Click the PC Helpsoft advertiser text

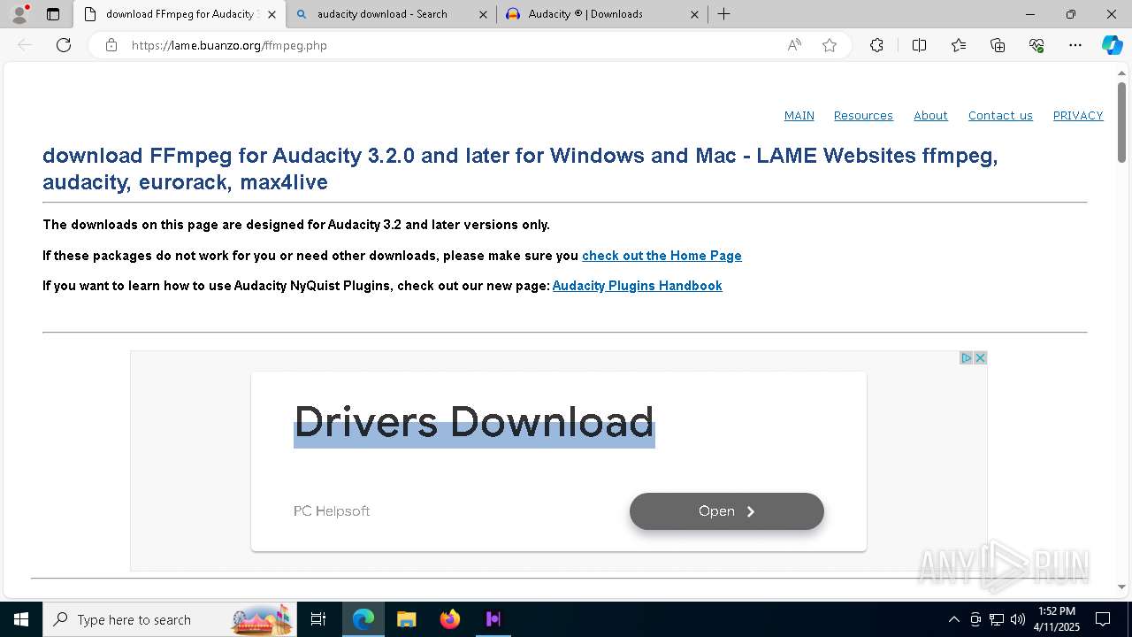(x=332, y=511)
